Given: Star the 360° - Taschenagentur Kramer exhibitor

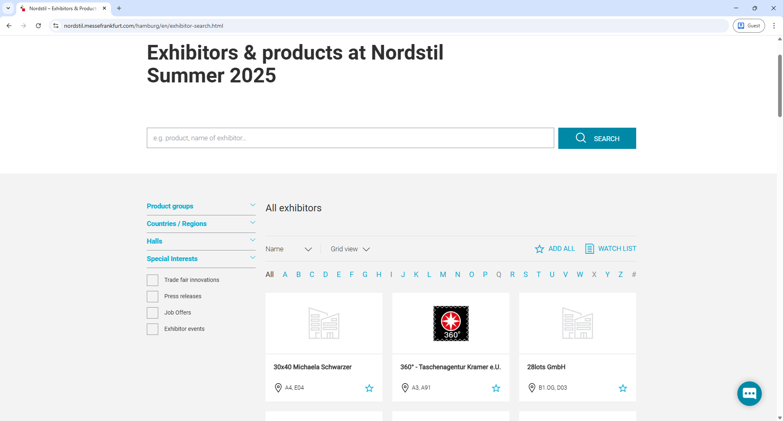Looking at the screenshot, I should point(496,388).
